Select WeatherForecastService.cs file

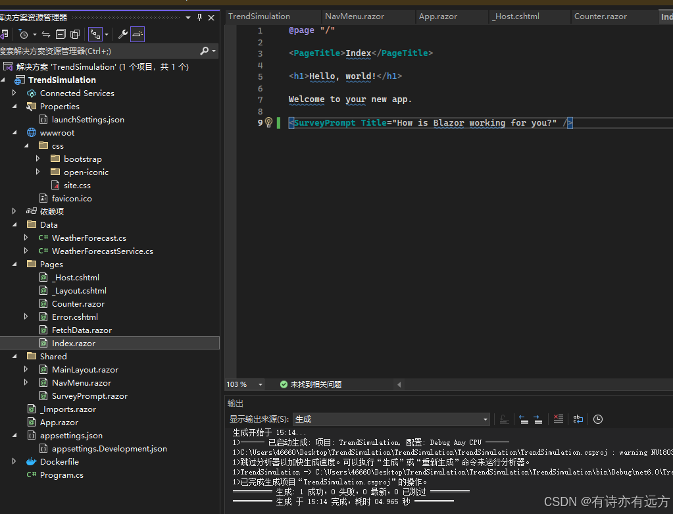103,251
